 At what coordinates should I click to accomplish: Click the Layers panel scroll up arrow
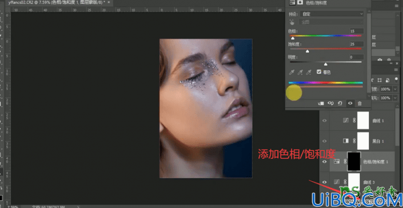398,106
